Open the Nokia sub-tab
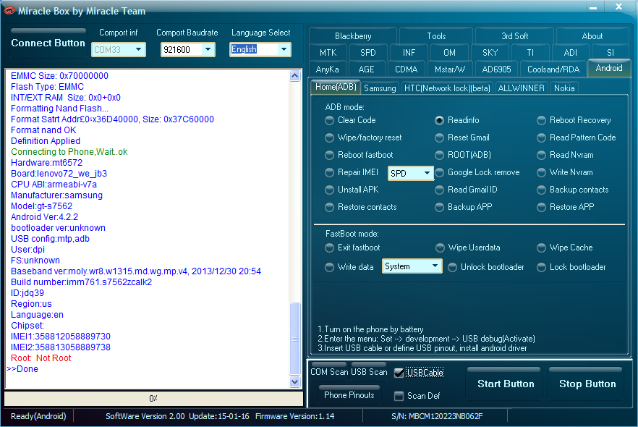 point(564,88)
